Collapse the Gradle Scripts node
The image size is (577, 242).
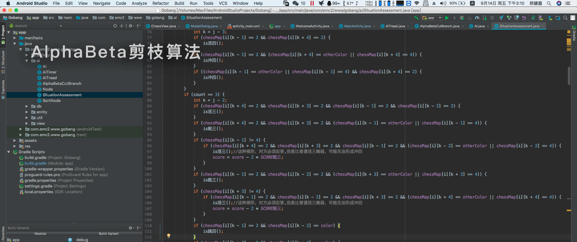click(x=9, y=152)
